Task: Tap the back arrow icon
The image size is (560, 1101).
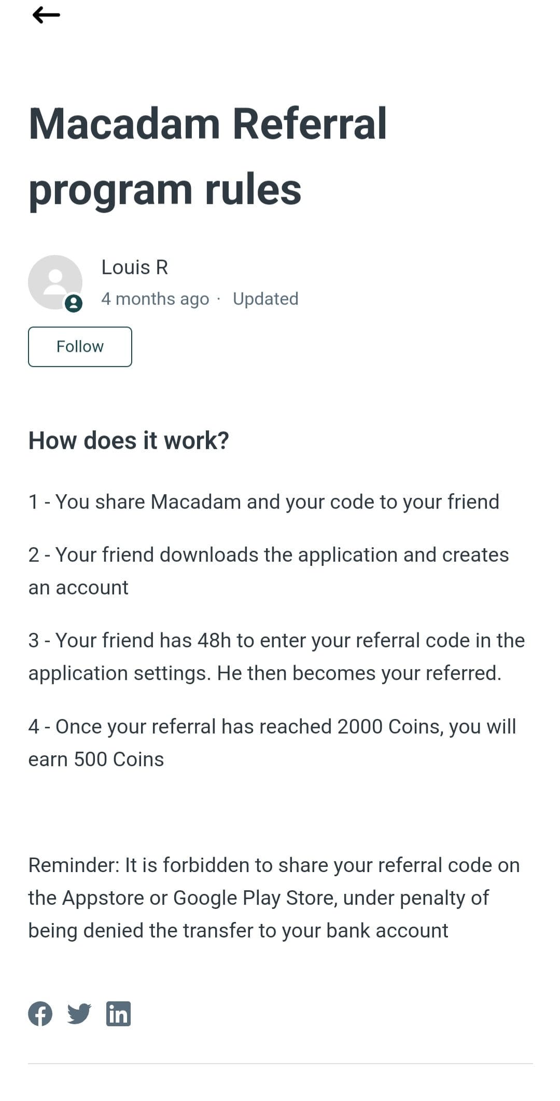Action: [46, 15]
